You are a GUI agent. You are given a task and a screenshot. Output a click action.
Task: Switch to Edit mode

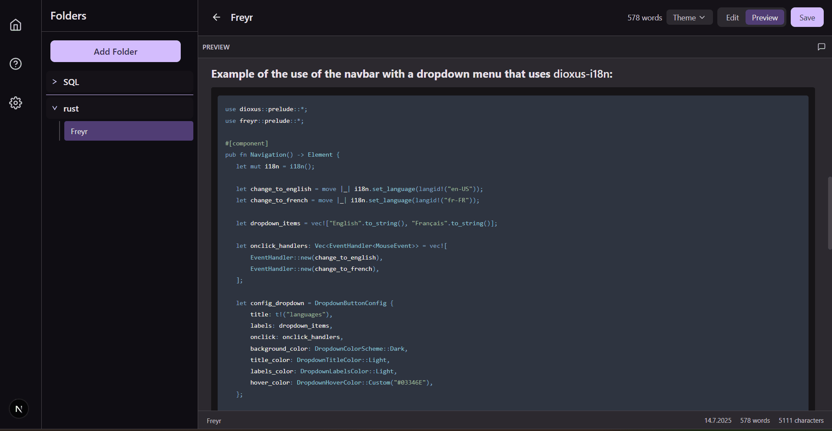(732, 17)
